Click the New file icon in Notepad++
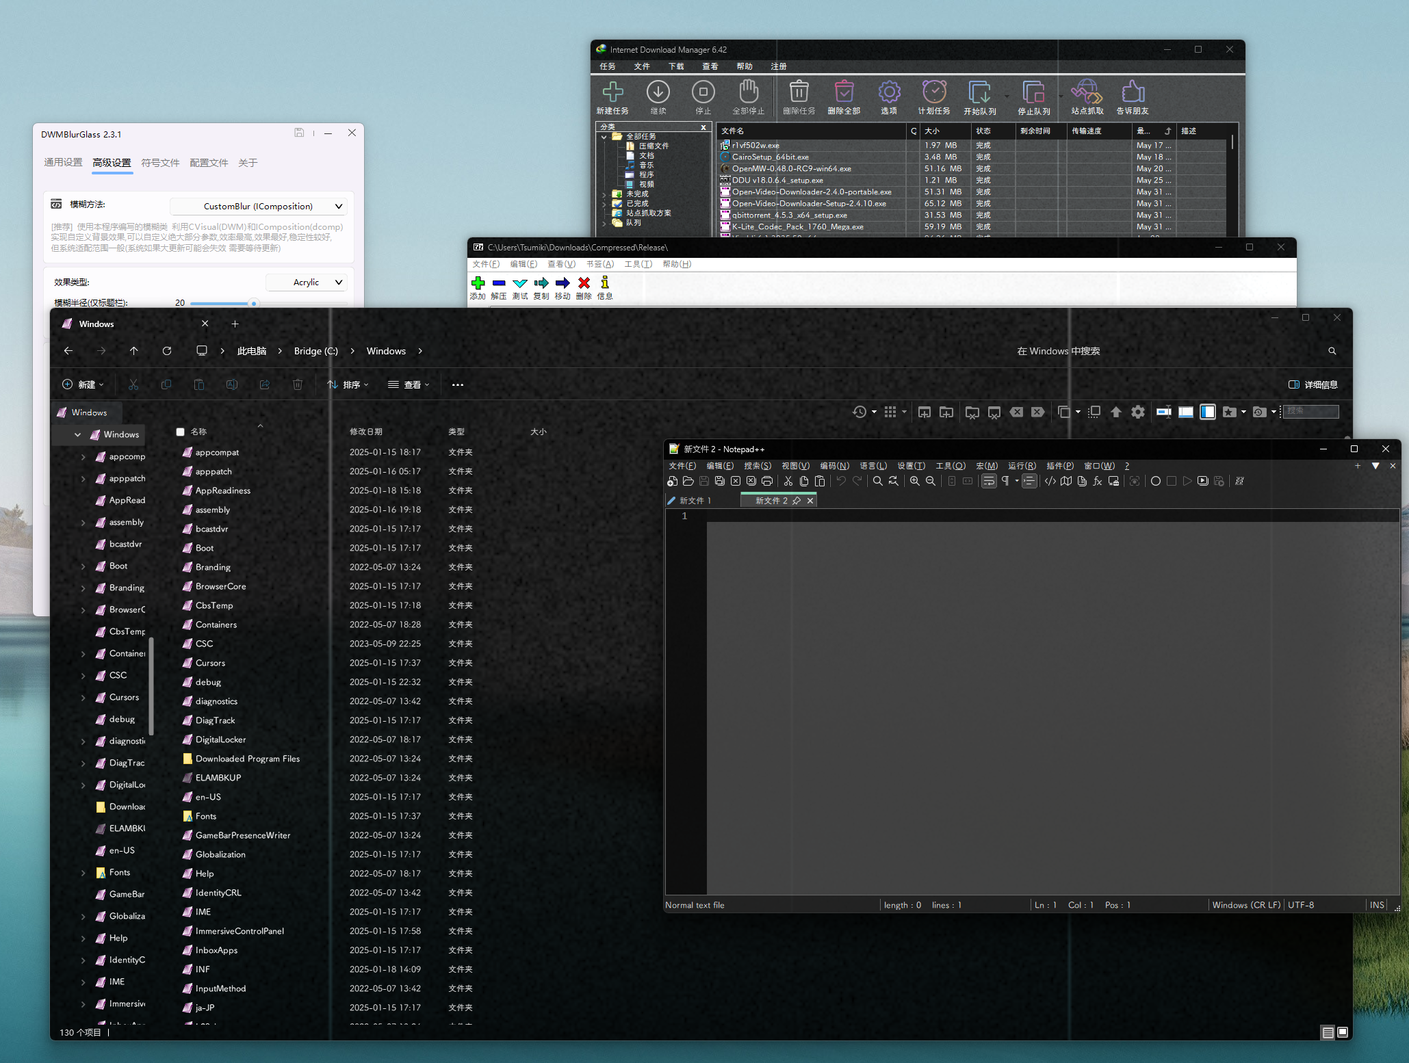 673,481
